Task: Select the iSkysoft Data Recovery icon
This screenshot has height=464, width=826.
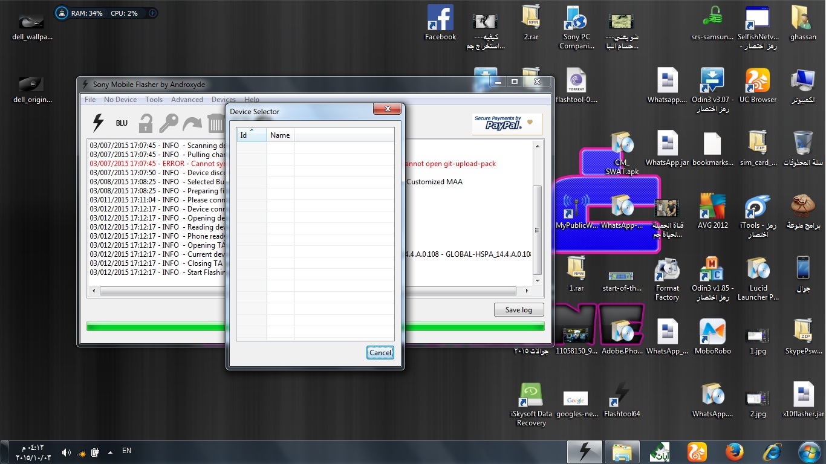Action: pos(531,405)
